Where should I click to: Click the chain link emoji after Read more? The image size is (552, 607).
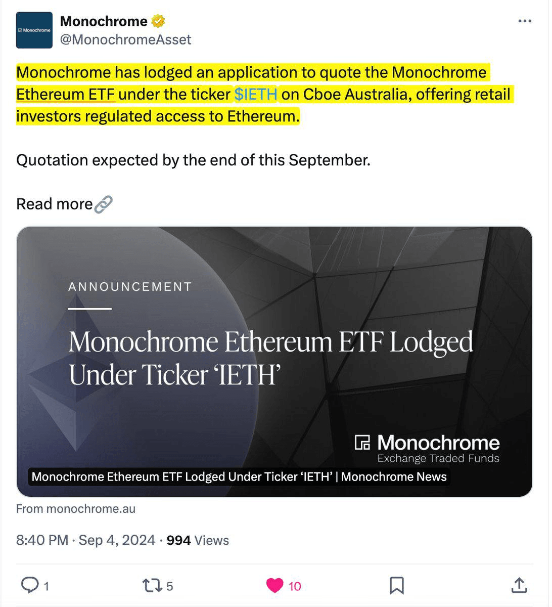coord(104,204)
